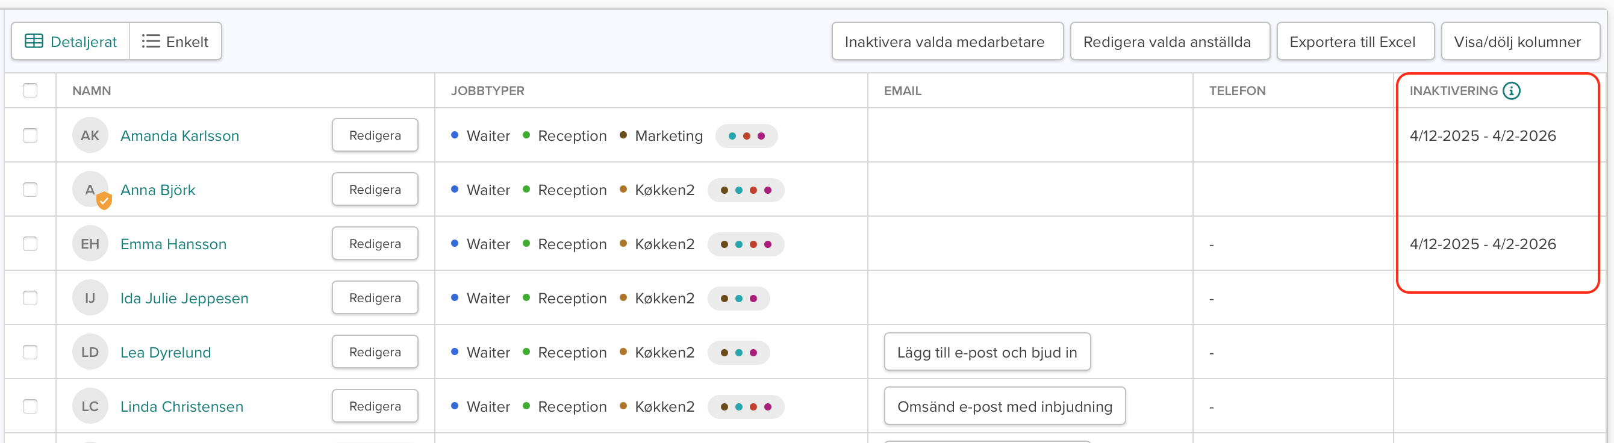The image size is (1614, 443).
Task: Click Lea Dyrelund's LD avatar
Action: (x=90, y=352)
